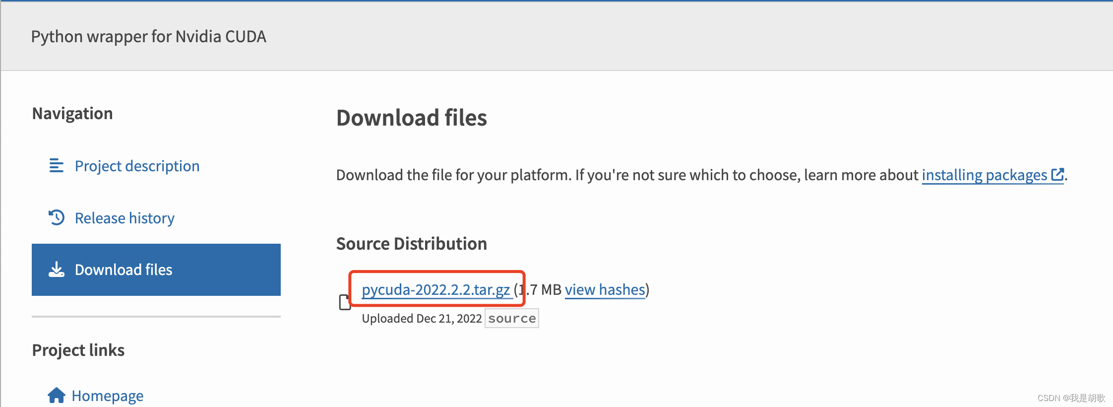The height and width of the screenshot is (407, 1113).
Task: Download pycuda-2022.2.2.tar.gz
Action: pyautogui.click(x=436, y=289)
